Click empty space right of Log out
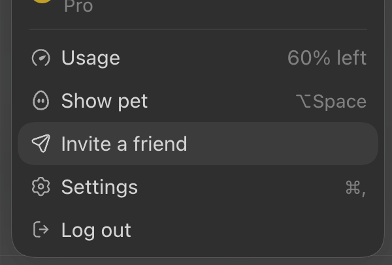392x265 pixels. tap(250, 230)
